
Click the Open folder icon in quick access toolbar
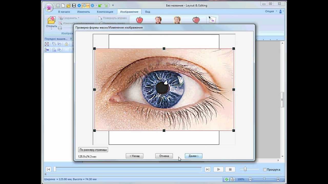click(x=68, y=5)
